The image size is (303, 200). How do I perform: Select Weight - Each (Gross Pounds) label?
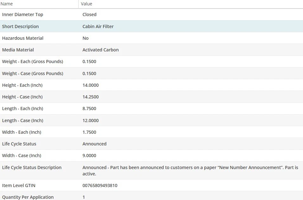(x=33, y=62)
